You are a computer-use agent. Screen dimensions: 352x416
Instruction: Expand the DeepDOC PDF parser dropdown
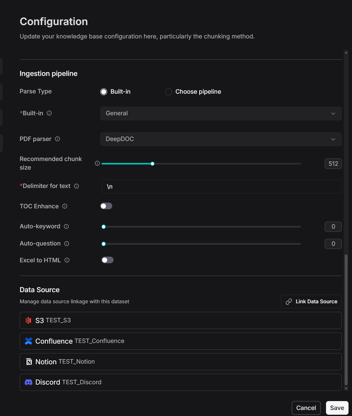tap(221, 139)
